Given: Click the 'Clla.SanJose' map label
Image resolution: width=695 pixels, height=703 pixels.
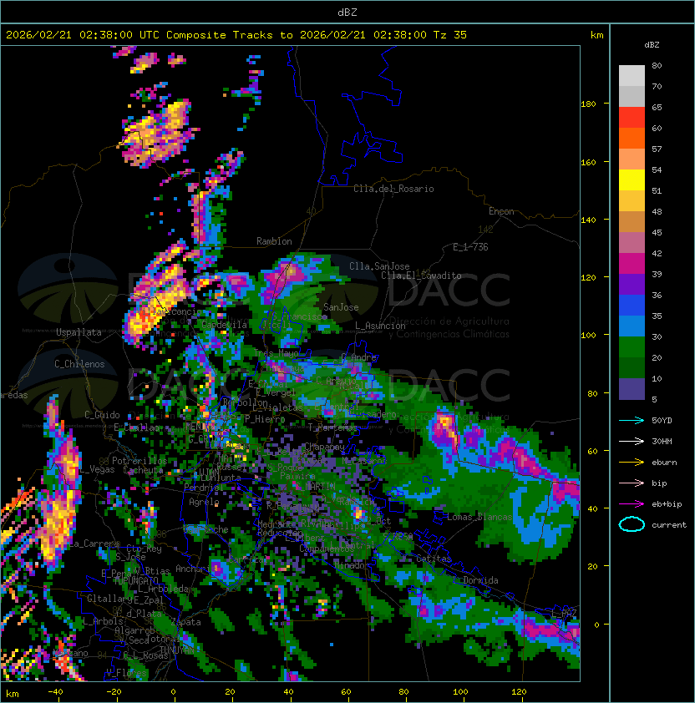Looking at the screenshot, I should coord(379,266).
